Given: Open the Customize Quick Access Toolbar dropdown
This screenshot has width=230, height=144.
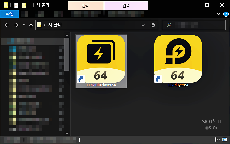Looking at the screenshot, I should point(30,6).
